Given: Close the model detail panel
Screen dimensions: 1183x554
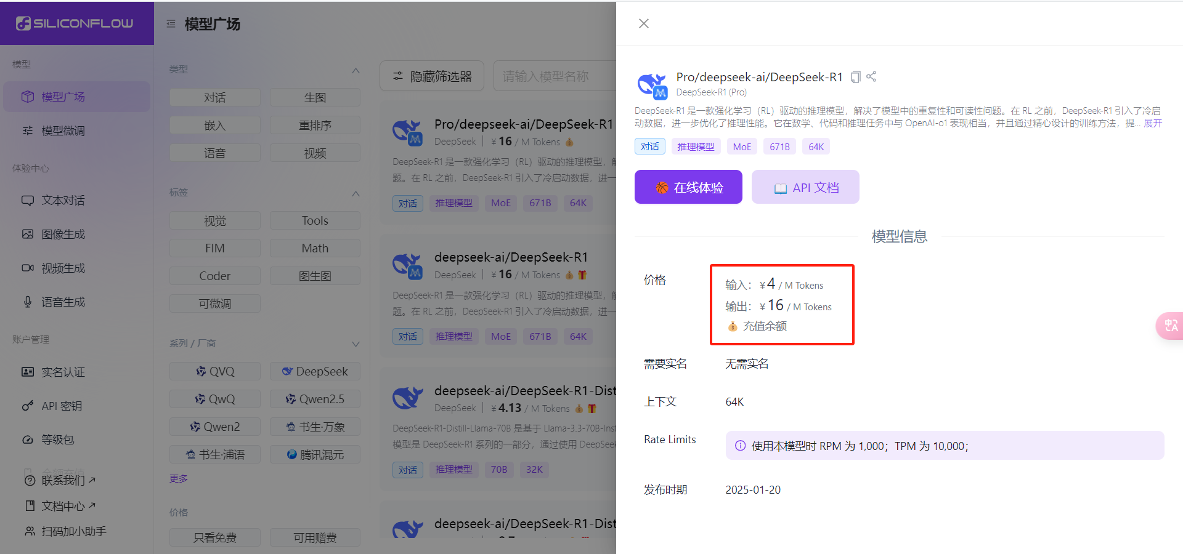Looking at the screenshot, I should click(644, 23).
